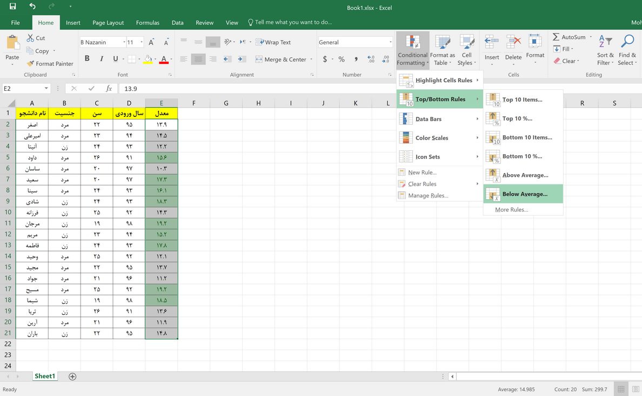Click the AutoSum sigma icon
The image size is (642, 396).
(x=556, y=37)
